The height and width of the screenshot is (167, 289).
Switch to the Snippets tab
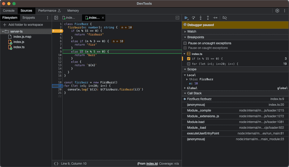click(x=29, y=18)
